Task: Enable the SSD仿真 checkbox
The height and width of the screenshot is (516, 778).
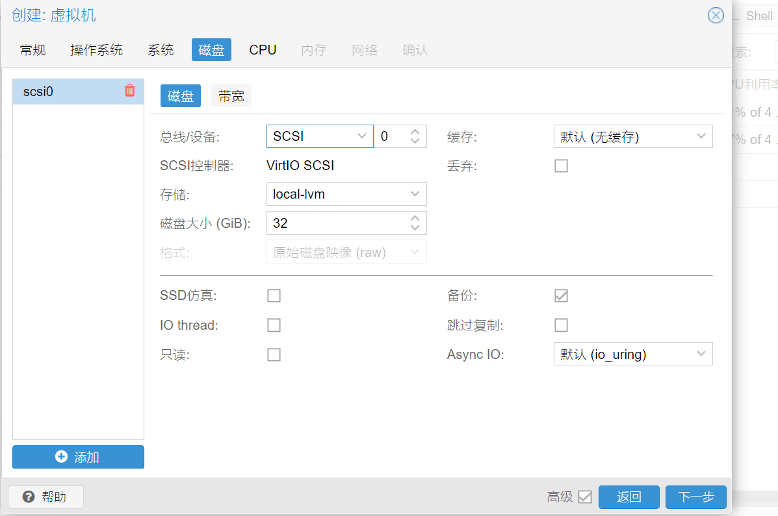Action: point(274,296)
